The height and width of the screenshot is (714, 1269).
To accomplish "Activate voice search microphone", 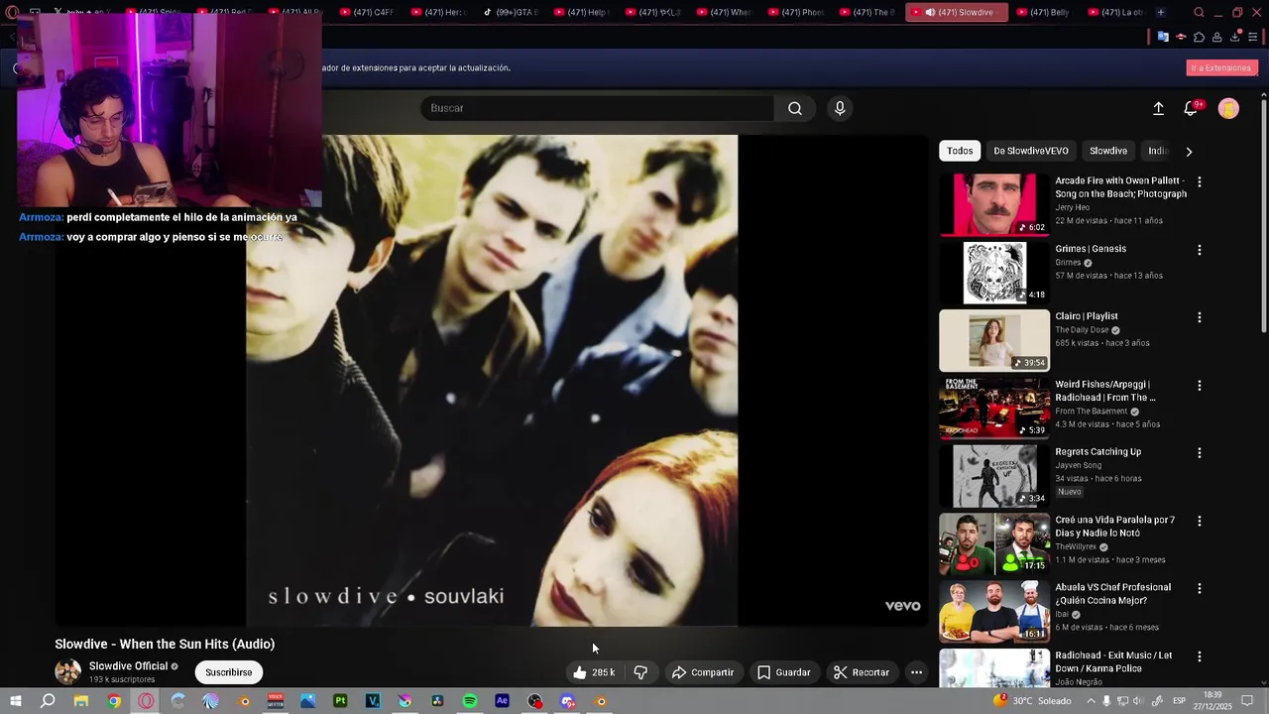I will coord(840,108).
